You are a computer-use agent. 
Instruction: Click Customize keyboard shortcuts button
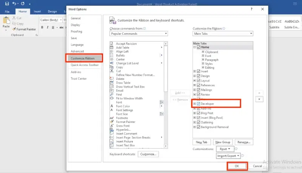148,154
